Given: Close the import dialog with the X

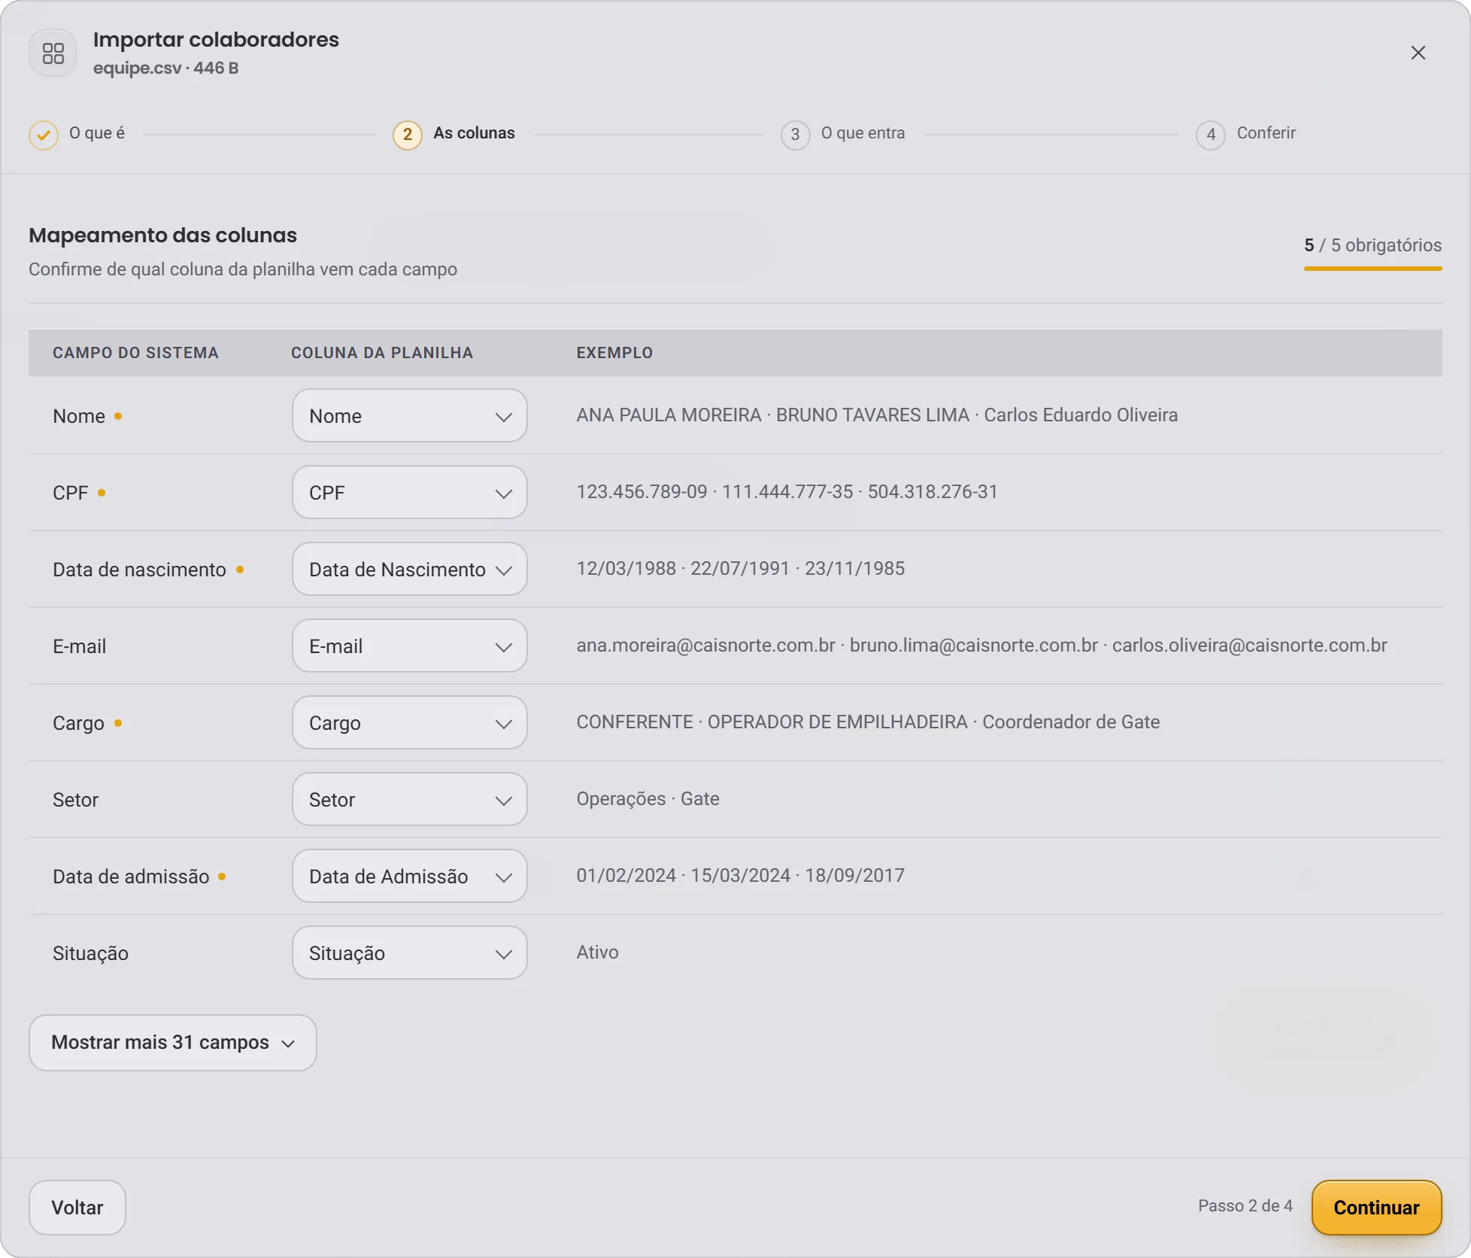Looking at the screenshot, I should pyautogui.click(x=1418, y=53).
